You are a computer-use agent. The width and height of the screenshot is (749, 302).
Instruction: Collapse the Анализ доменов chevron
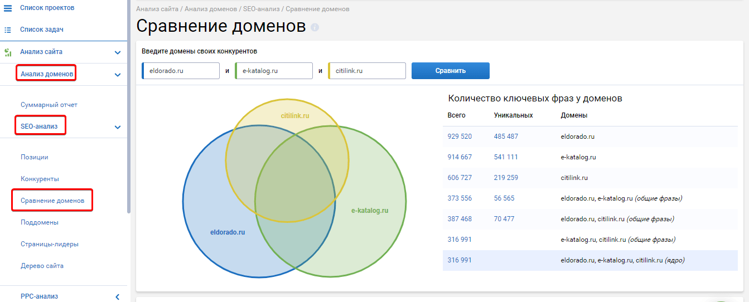coord(118,75)
